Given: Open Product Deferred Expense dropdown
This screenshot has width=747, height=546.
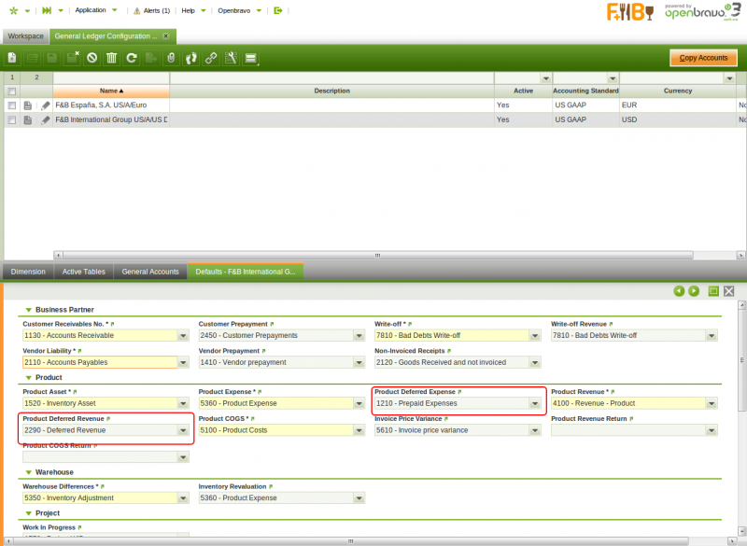Looking at the screenshot, I should (535, 404).
